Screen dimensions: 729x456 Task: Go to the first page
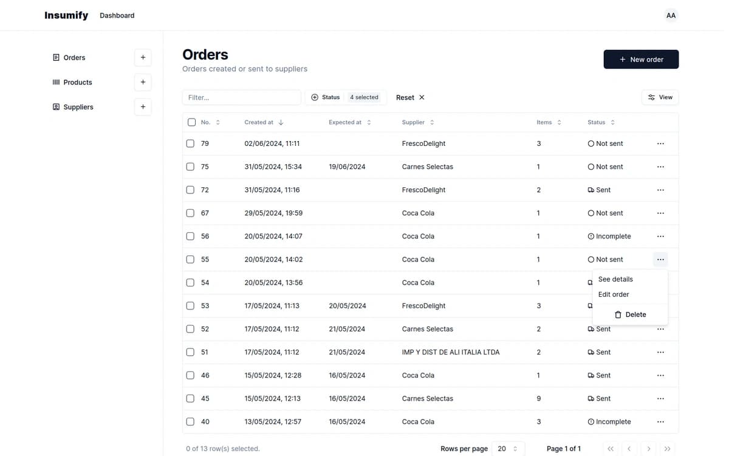[x=611, y=449]
